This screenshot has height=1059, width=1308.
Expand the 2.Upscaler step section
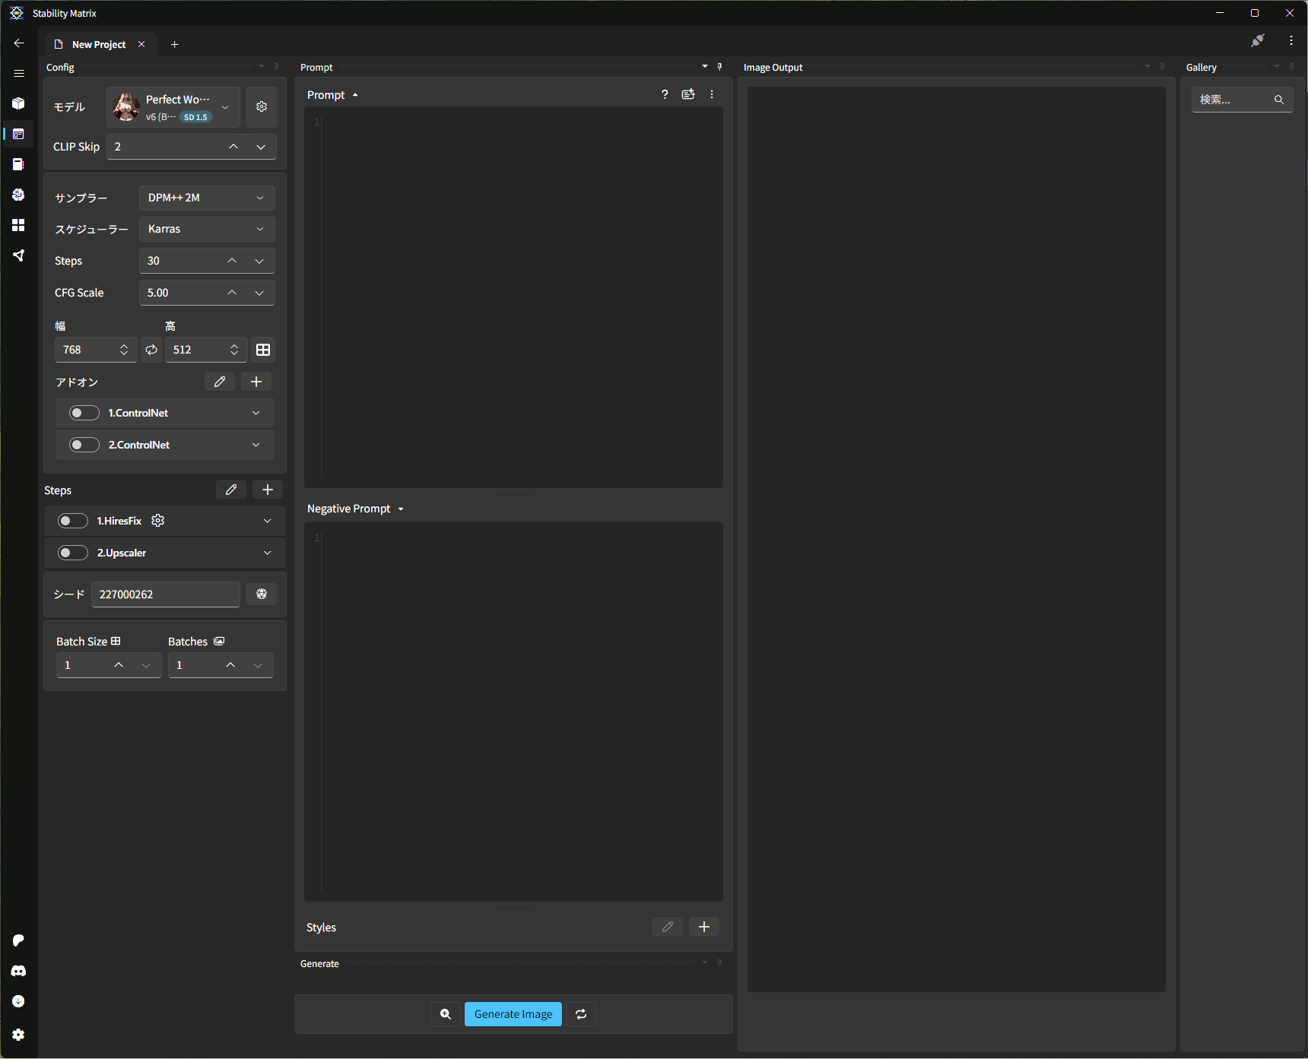(x=267, y=553)
